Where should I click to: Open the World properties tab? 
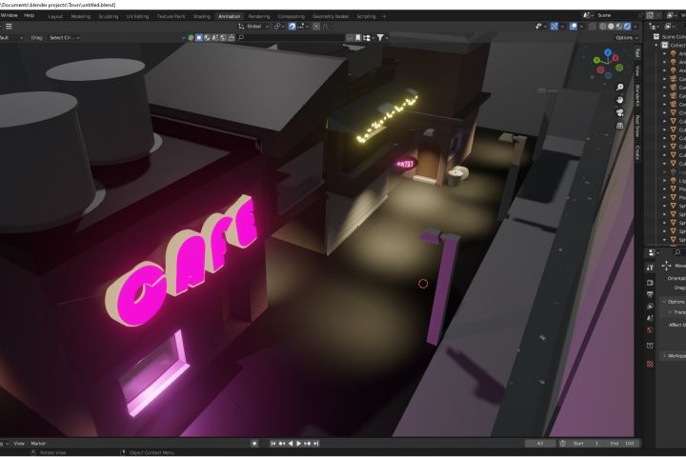(x=650, y=330)
